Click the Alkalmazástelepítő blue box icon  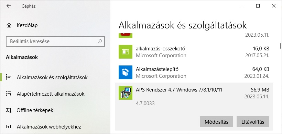pyautogui.click(x=126, y=72)
